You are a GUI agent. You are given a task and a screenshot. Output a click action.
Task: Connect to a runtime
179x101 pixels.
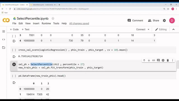141,29
